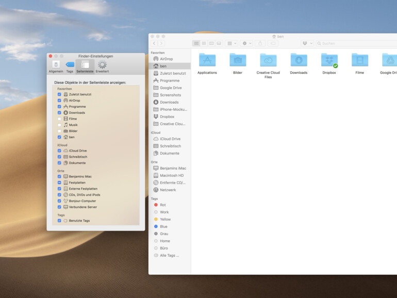Switch Finder to column view
The height and width of the screenshot is (298, 397).
211,43
